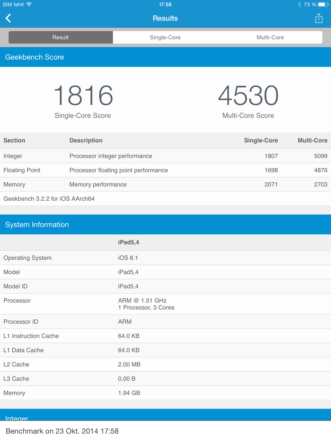Tap 'Geekbench 3.2.2 for iOS AArch64' row

coord(165,199)
